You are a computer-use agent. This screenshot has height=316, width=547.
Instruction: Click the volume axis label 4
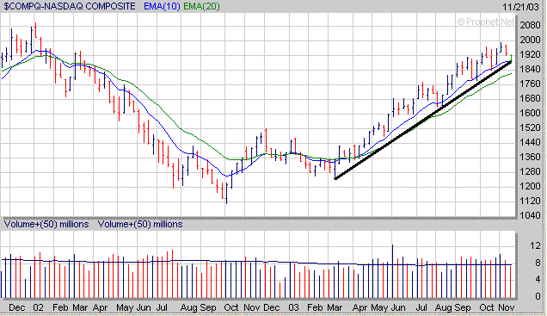pos(538,279)
